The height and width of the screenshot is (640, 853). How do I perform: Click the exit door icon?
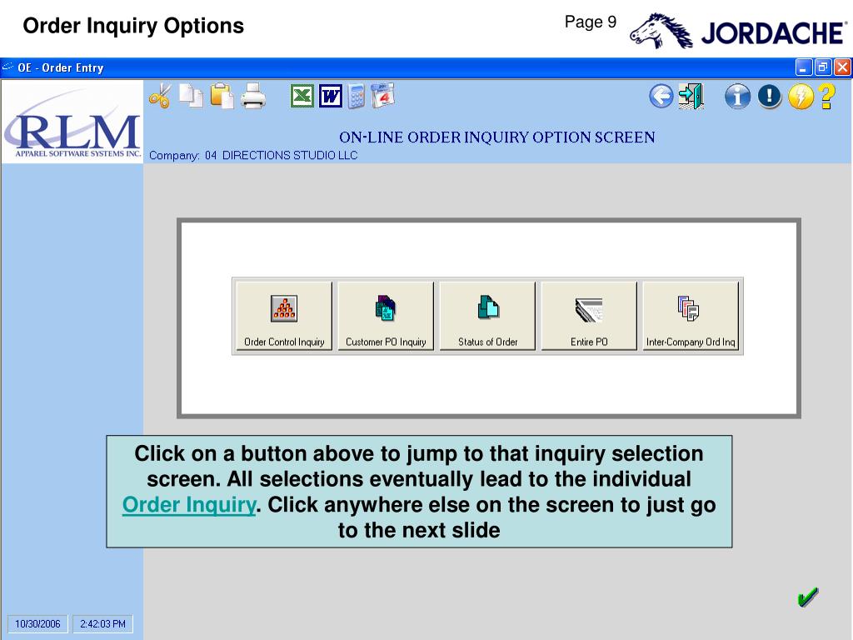(691, 97)
